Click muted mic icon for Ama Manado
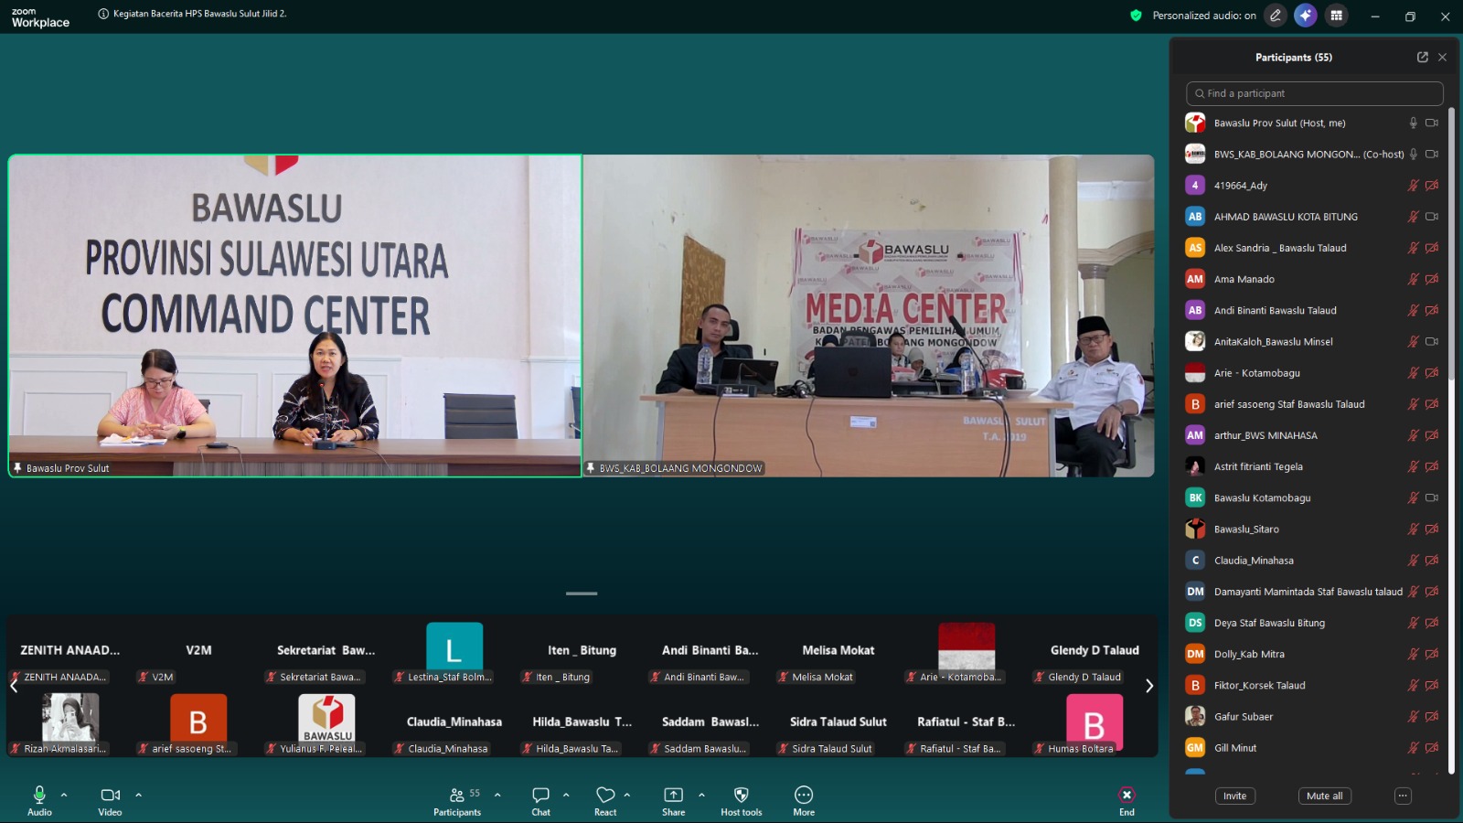Screen dimensions: 1463x823 click(x=1414, y=279)
